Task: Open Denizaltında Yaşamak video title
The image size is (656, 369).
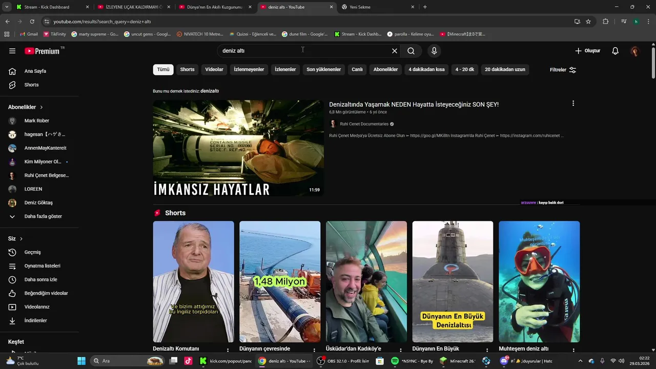Action: 414,105
